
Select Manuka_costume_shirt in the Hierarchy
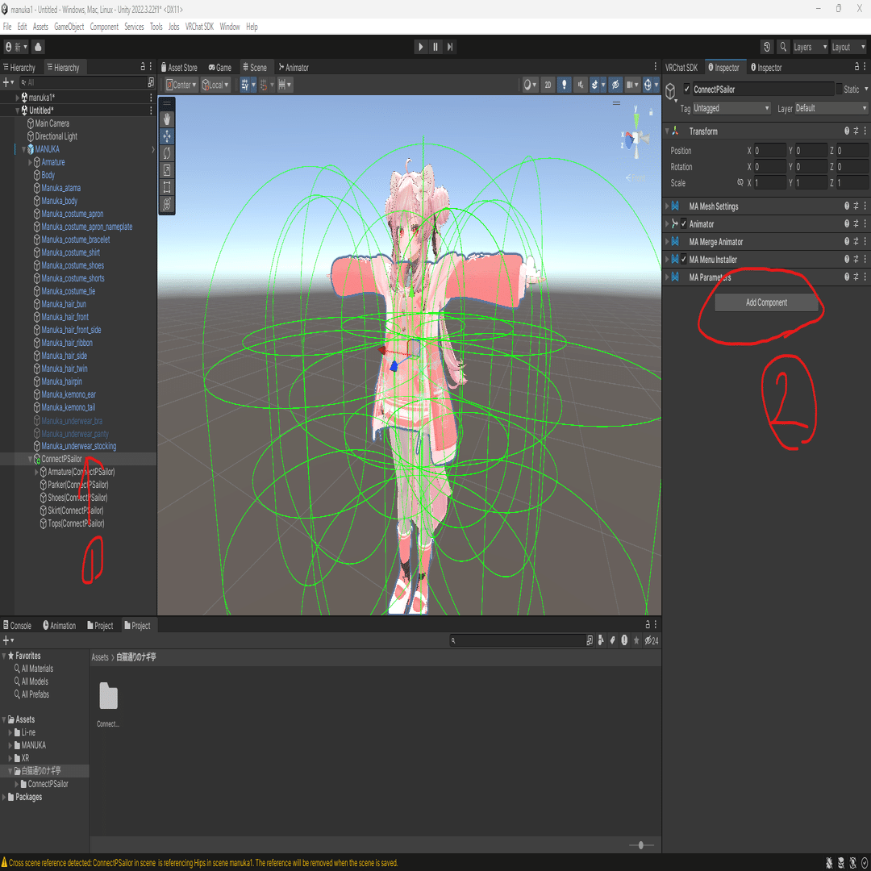70,252
